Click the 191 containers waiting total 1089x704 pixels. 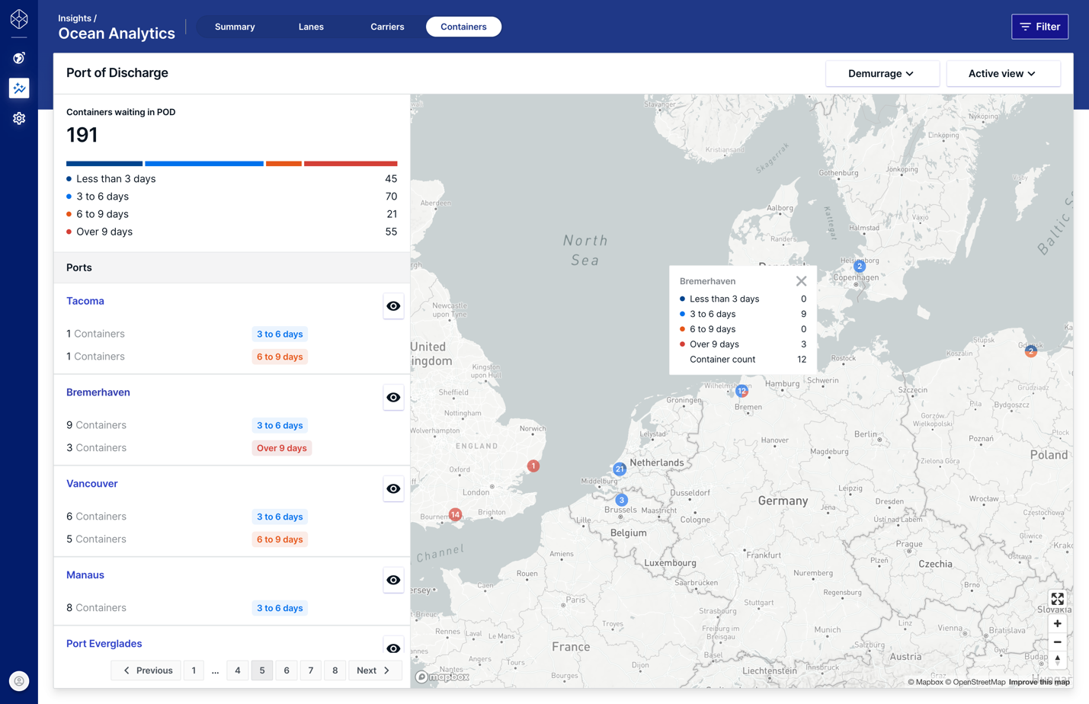point(82,135)
